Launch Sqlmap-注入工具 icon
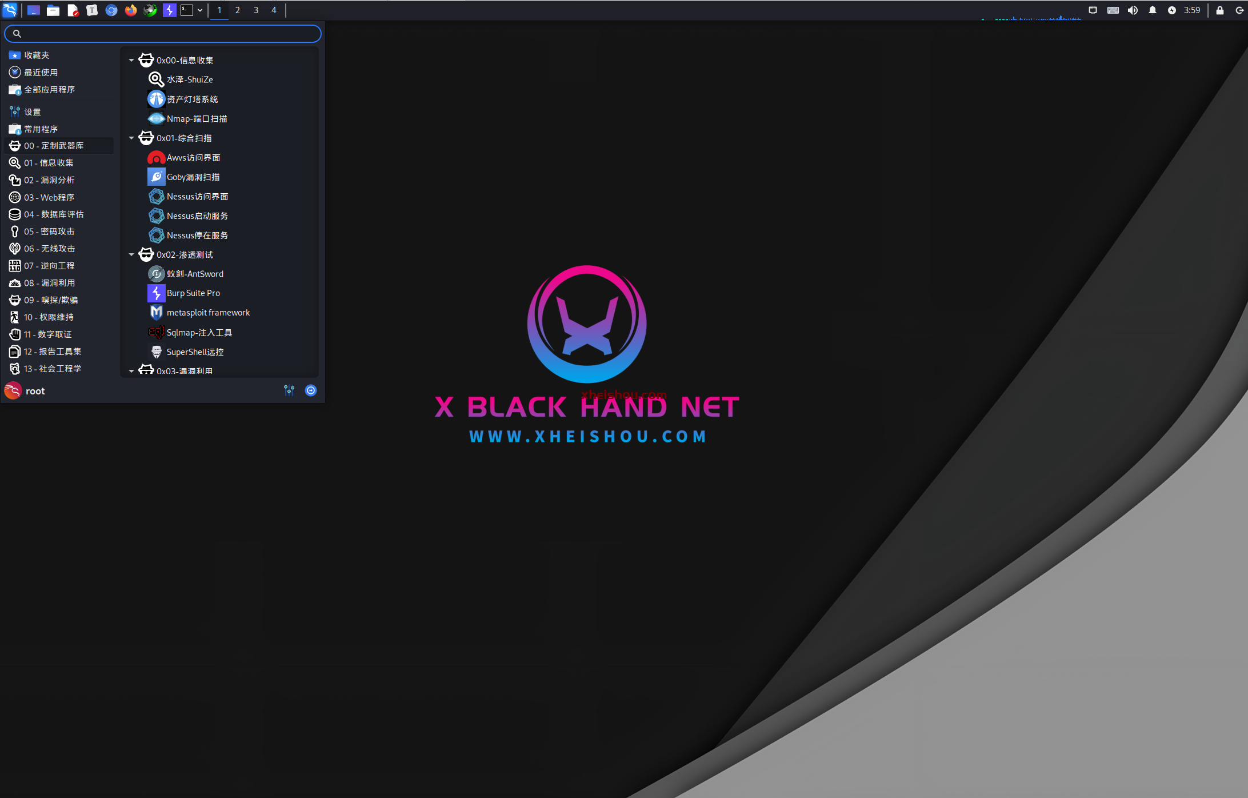 (x=156, y=332)
